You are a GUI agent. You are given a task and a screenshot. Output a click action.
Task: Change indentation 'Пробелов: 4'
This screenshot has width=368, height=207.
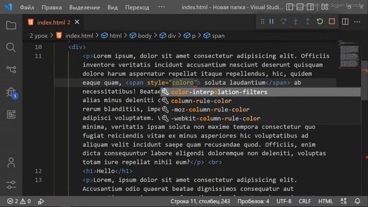253,201
